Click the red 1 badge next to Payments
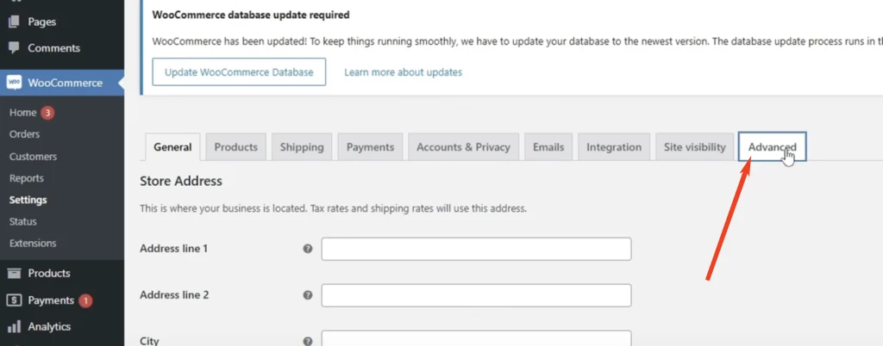The width and height of the screenshot is (883, 346). click(85, 301)
